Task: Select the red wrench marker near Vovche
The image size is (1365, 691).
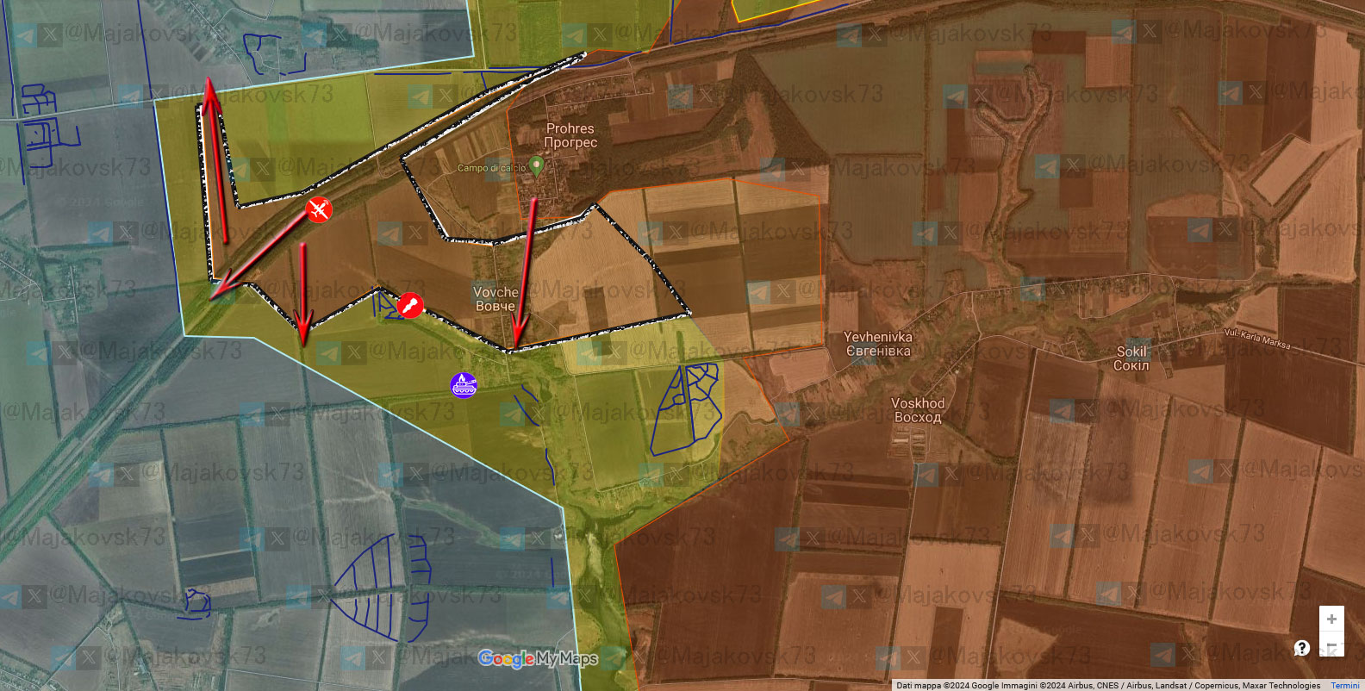Action: pos(410,305)
